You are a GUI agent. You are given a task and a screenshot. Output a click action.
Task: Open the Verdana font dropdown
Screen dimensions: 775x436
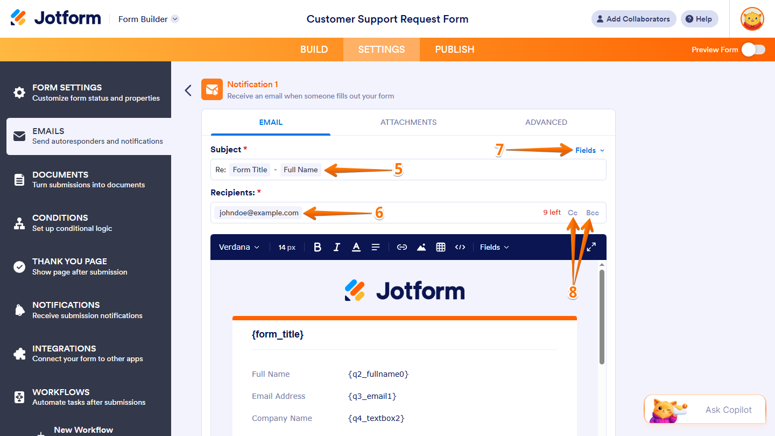(x=239, y=247)
